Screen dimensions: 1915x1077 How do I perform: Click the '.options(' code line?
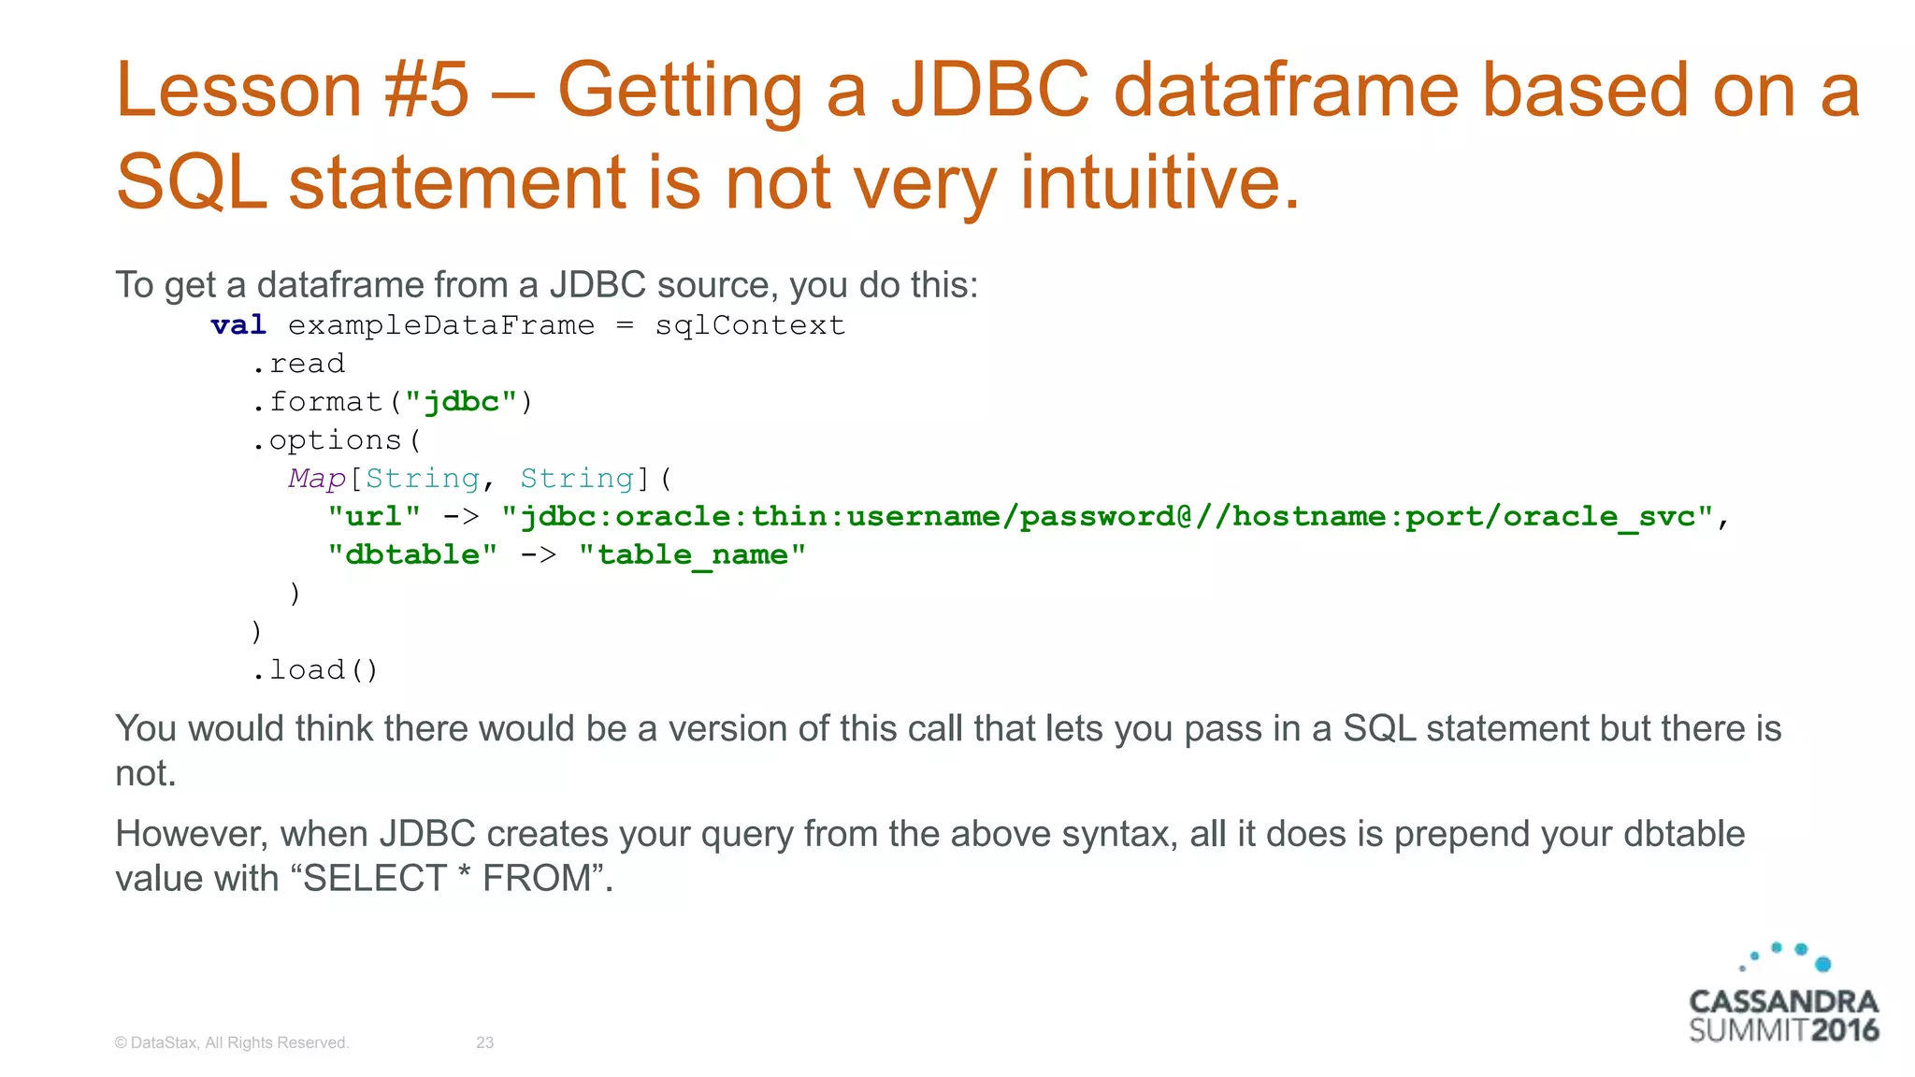click(337, 440)
